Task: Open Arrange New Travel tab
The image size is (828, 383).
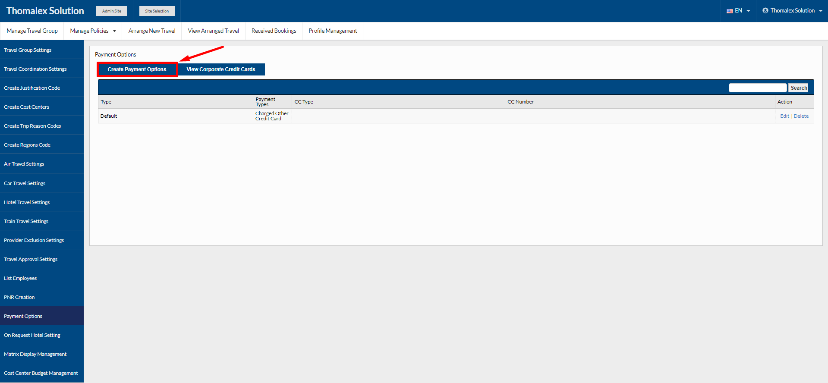Action: click(152, 31)
